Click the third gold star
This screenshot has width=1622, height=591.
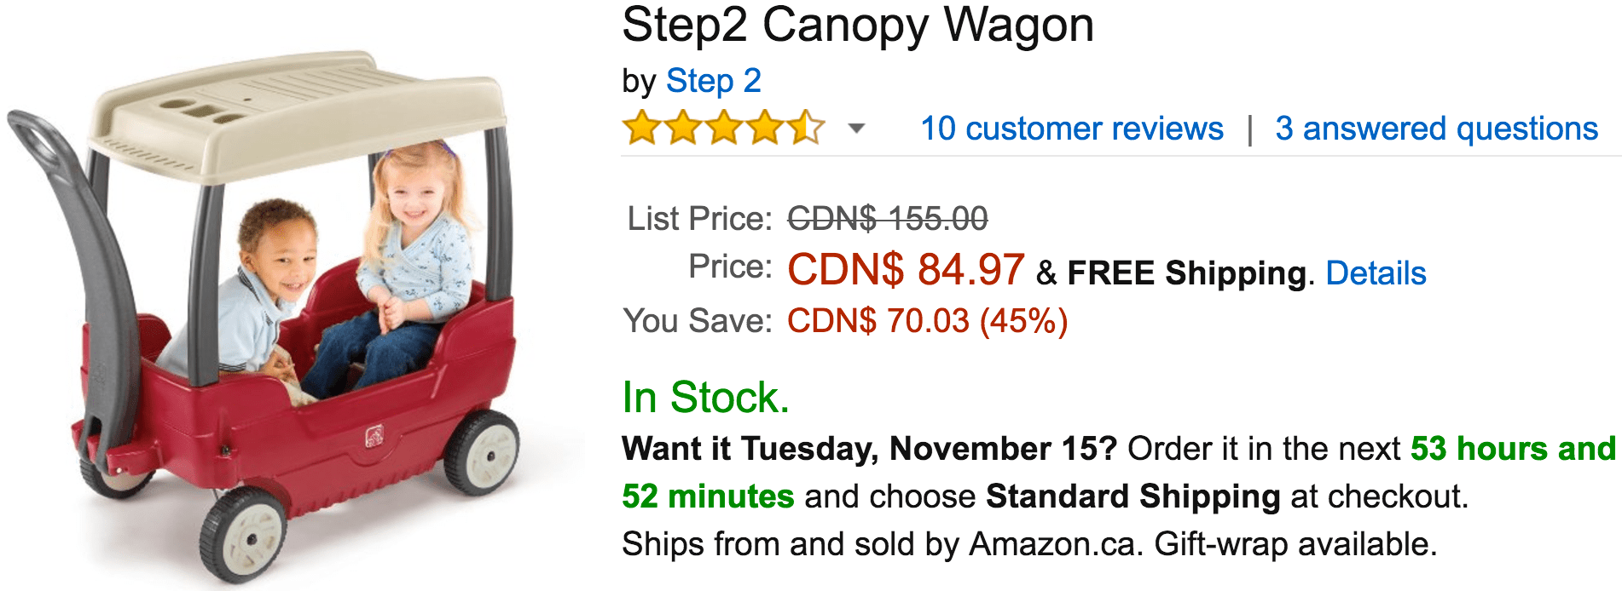(724, 129)
